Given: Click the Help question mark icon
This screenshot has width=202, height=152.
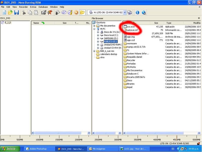Looking at the screenshot, I should tap(144, 12).
